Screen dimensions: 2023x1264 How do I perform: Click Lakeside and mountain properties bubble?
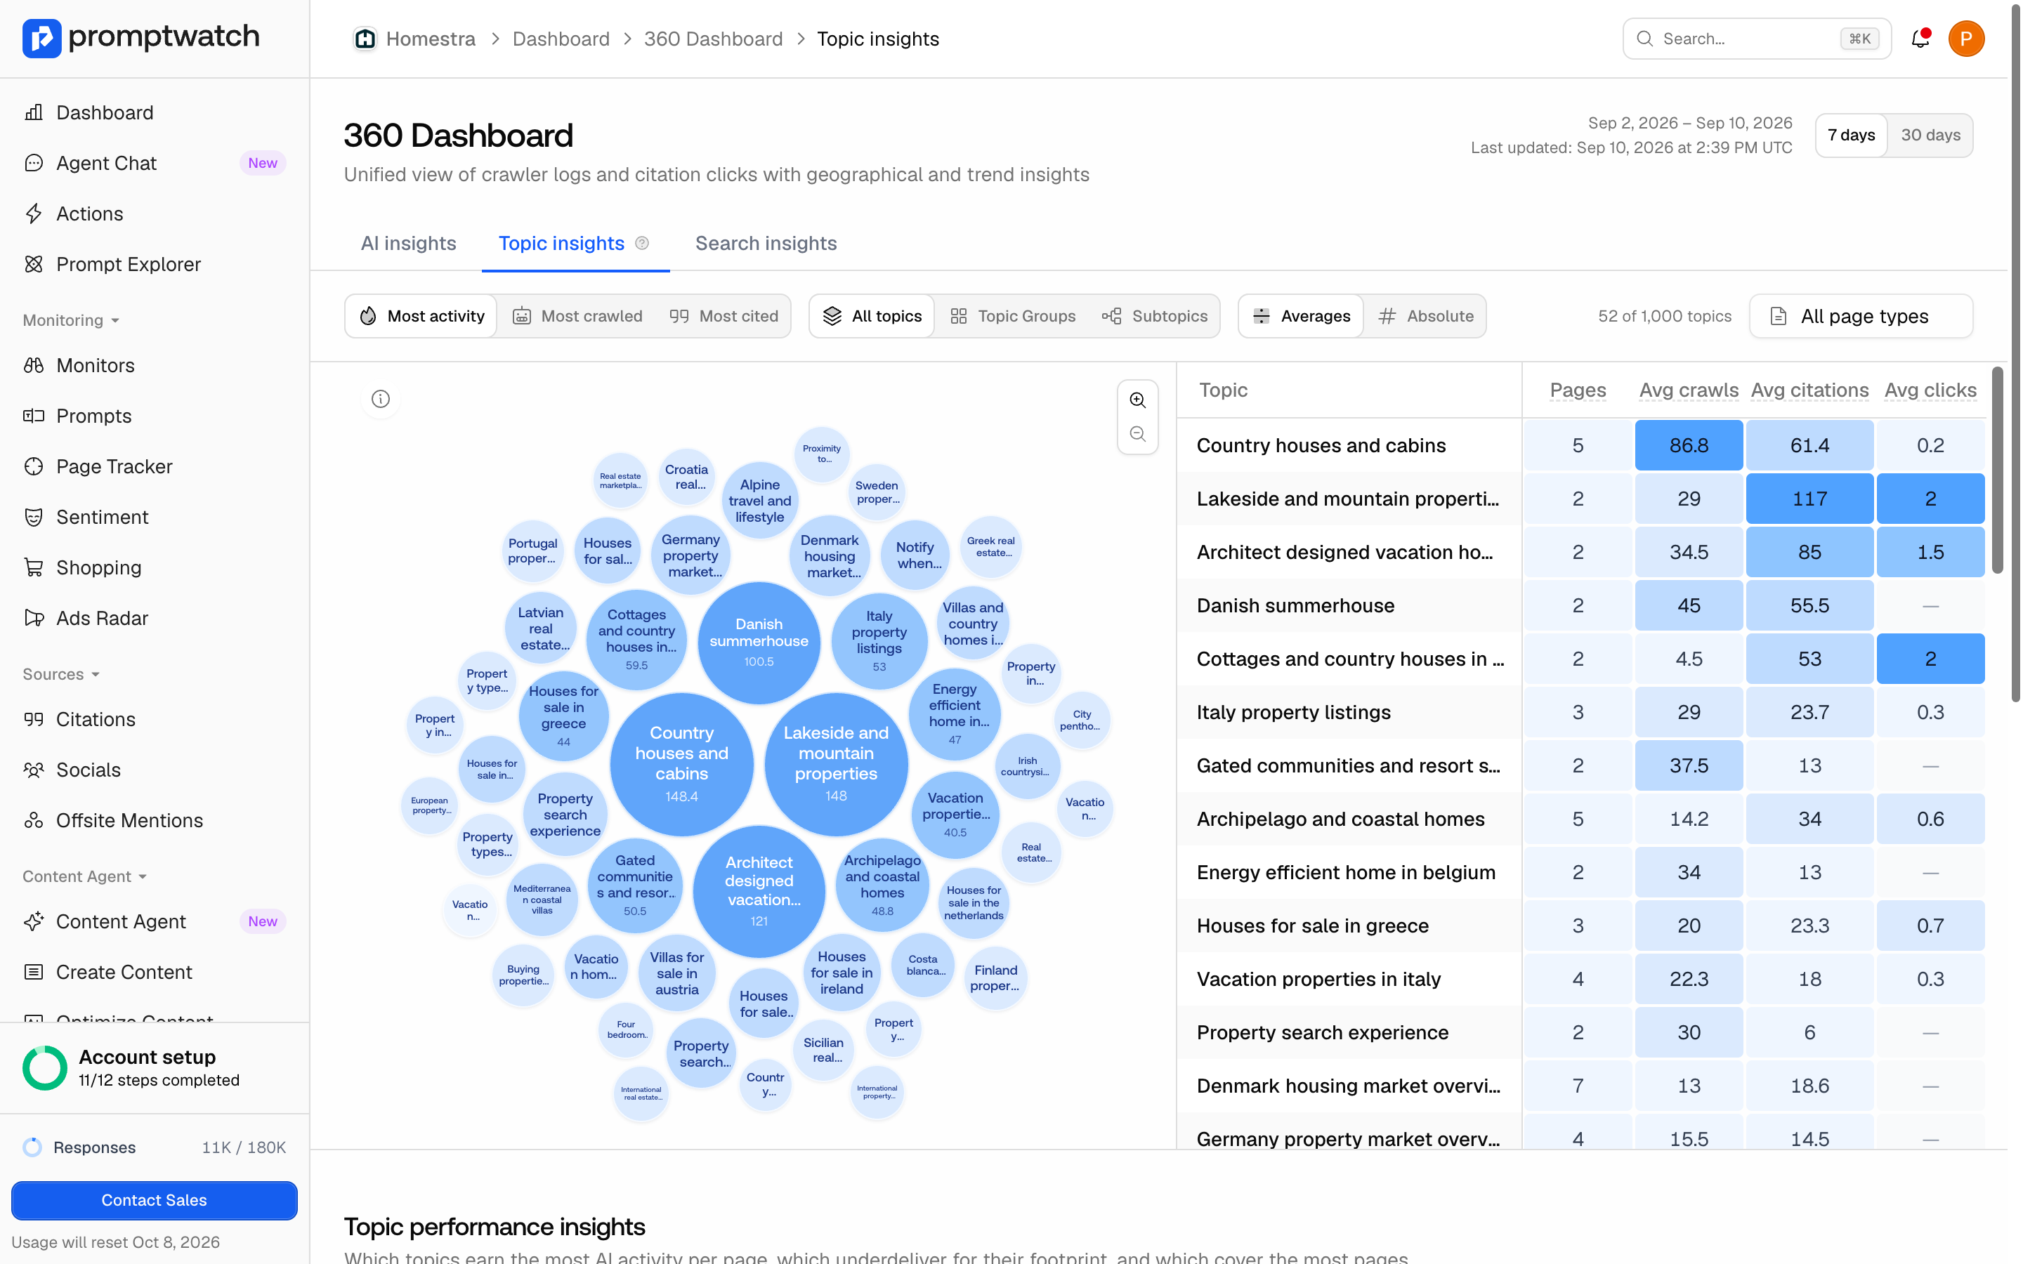pyautogui.click(x=836, y=764)
